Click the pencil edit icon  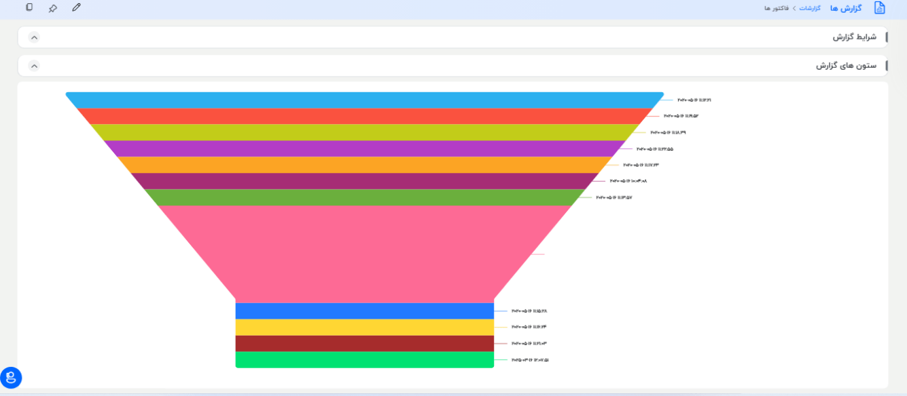tap(76, 7)
